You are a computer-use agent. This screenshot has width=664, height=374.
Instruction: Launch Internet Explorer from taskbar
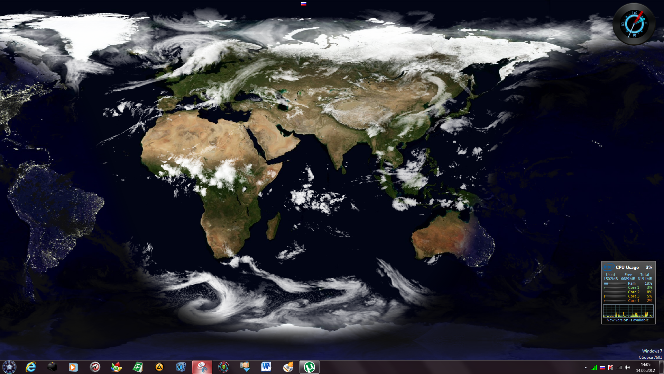(31, 367)
